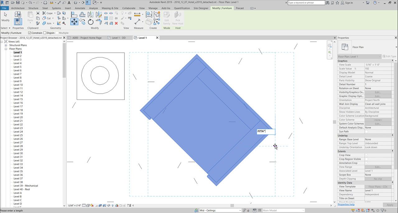
Task: Click the Save icon in quick access toolbar
Action: click(18, 2)
